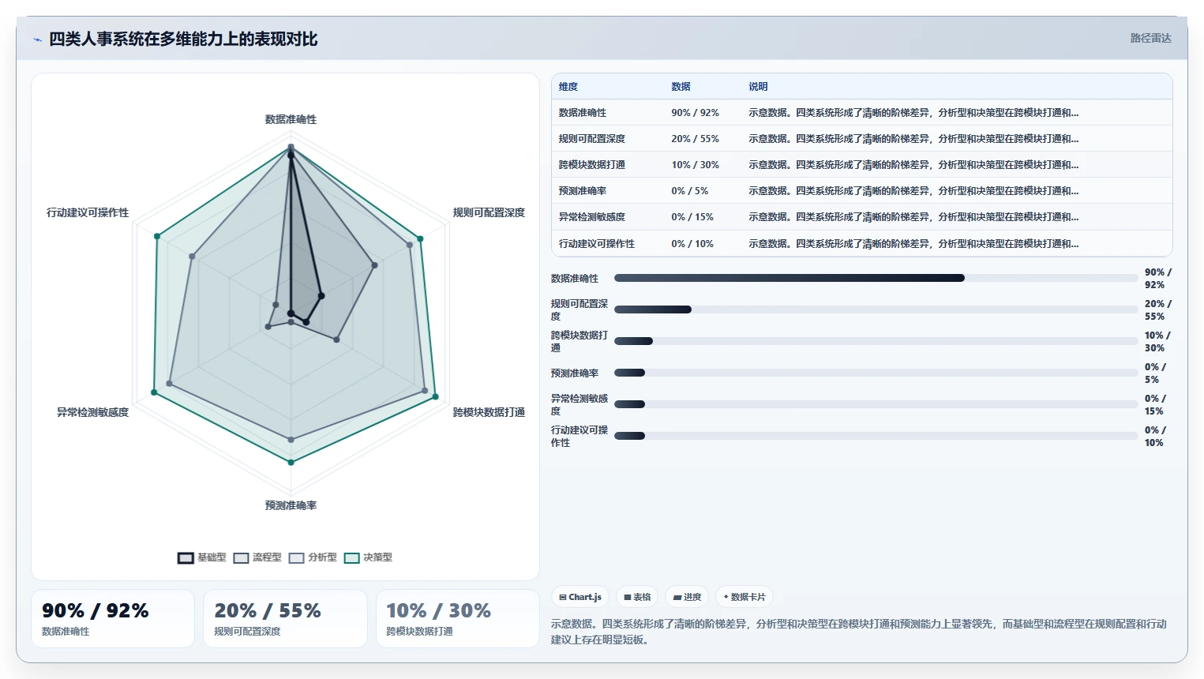Click the 10% / 30% table cell

(x=695, y=165)
